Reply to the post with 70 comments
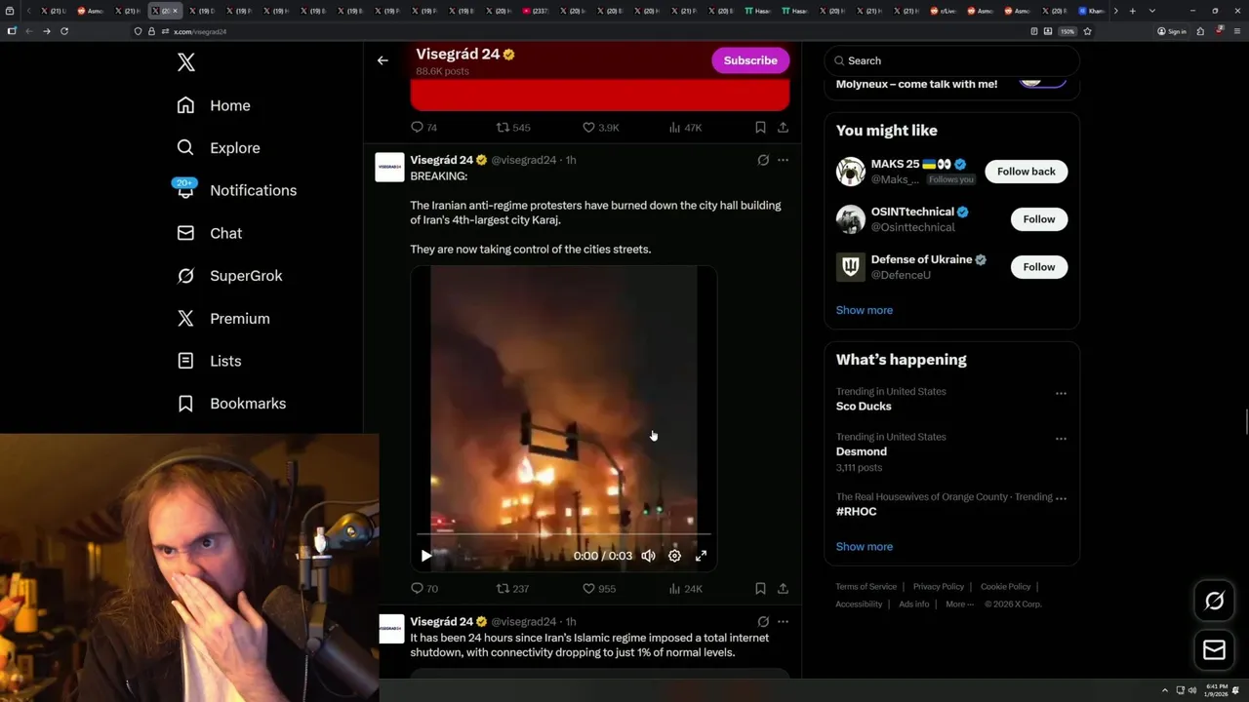The image size is (1249, 702). (x=425, y=589)
